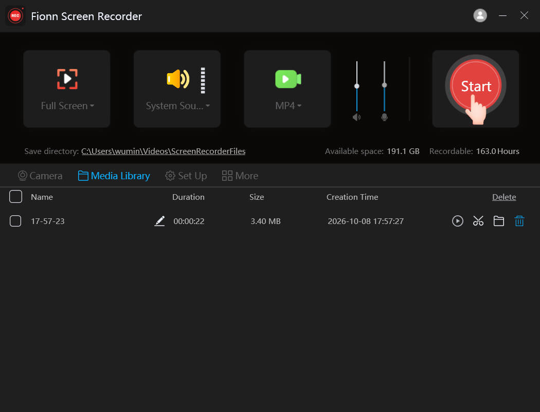Click the Delete link in table header

point(504,197)
